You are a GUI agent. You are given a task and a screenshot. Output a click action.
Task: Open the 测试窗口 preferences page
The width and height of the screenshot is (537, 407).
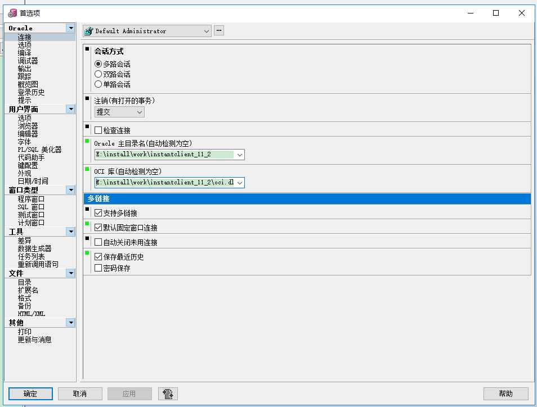(31, 215)
